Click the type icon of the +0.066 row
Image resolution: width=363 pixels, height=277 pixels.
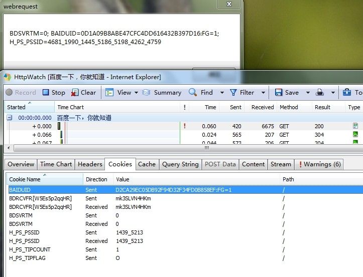click(x=355, y=134)
